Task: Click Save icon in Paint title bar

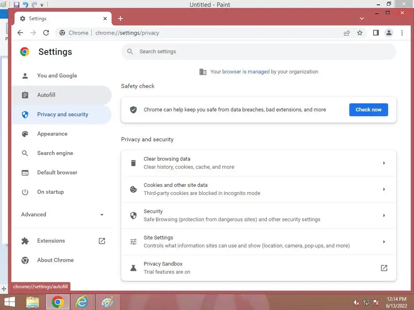Action: click(x=17, y=4)
